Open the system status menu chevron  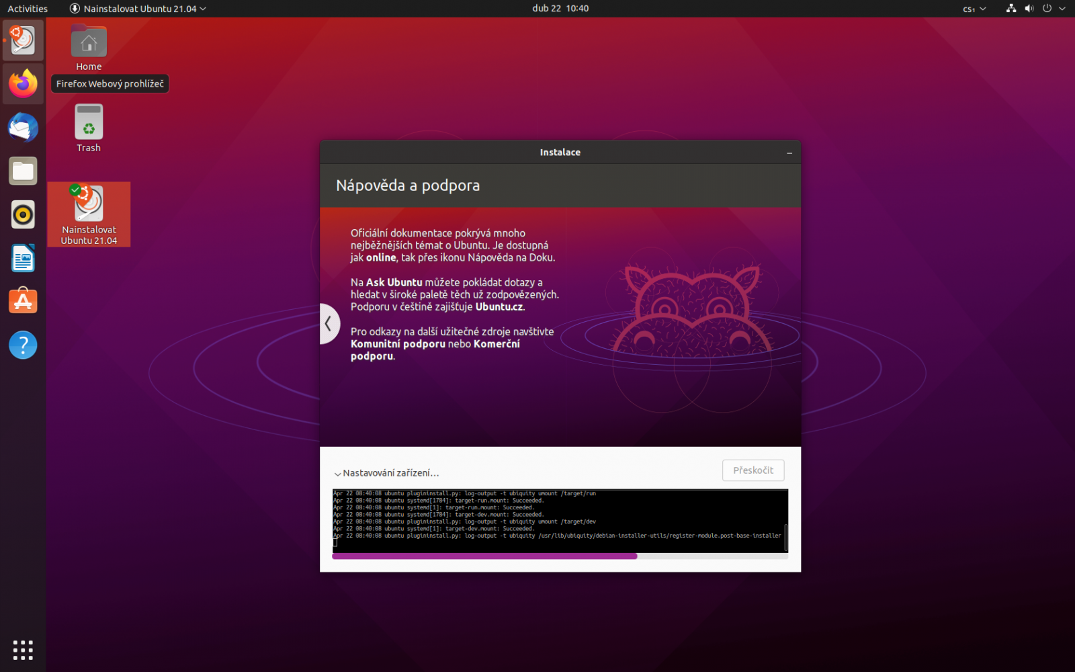(1061, 9)
